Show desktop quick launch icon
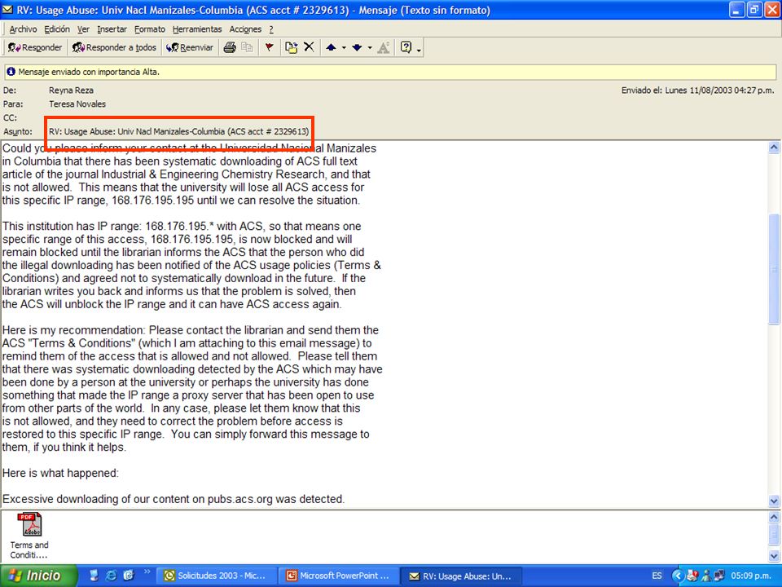The width and height of the screenshot is (782, 587). click(x=94, y=576)
